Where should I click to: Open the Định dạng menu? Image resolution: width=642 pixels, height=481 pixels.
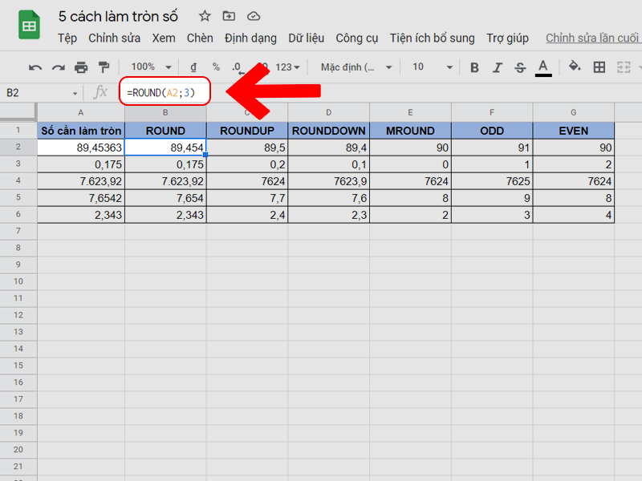pyautogui.click(x=250, y=38)
